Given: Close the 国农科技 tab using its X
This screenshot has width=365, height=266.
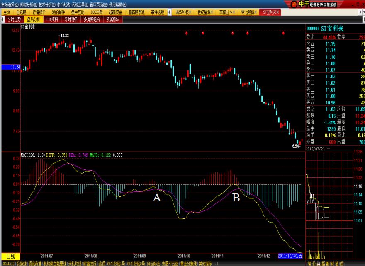Looking at the screenshot, I should coord(190,12).
